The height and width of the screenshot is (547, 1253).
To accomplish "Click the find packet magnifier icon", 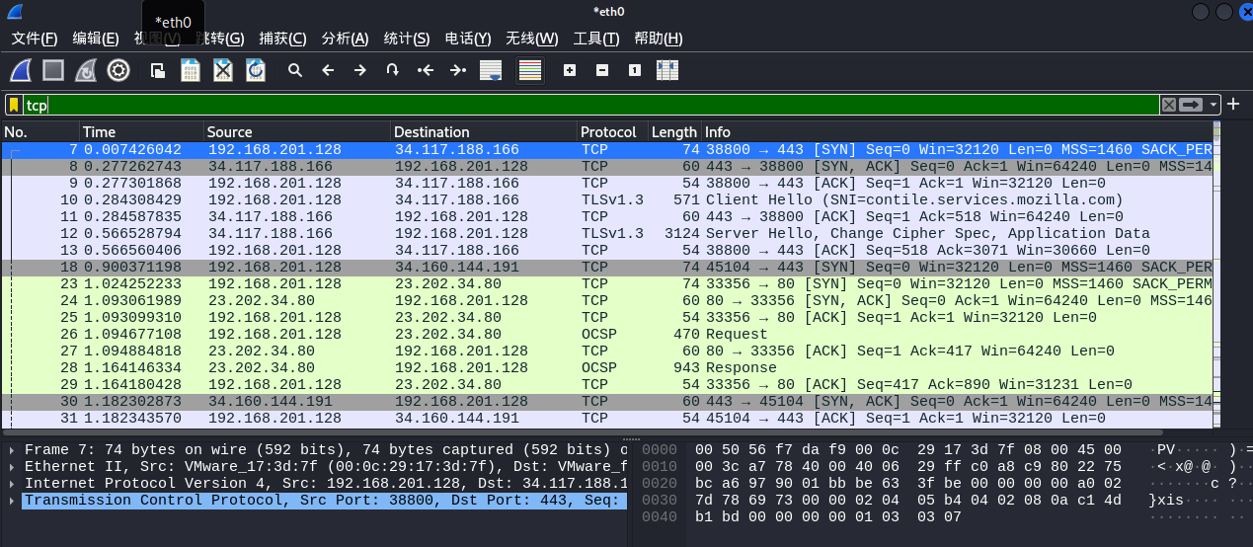I will point(294,70).
